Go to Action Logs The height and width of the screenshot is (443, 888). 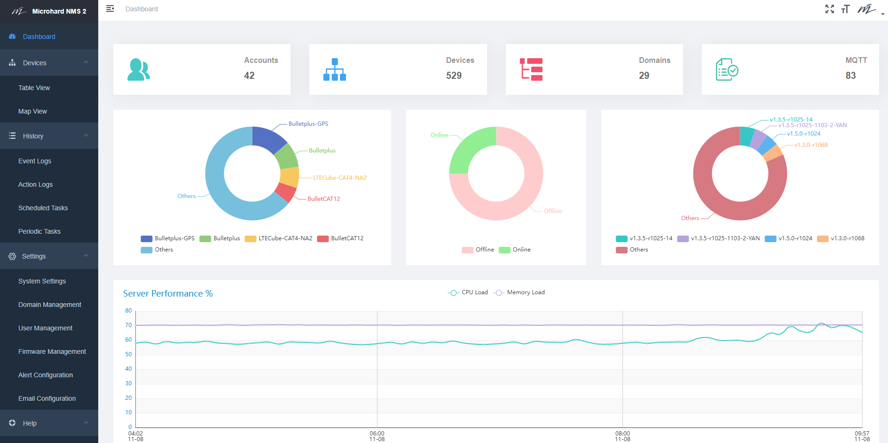(49, 184)
